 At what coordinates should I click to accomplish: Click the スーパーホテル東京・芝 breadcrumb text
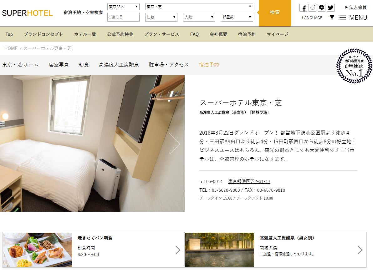coord(47,48)
